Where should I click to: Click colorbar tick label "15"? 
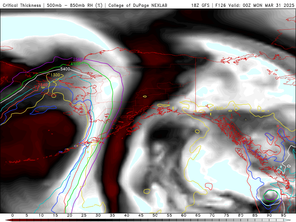(x=55, y=215)
